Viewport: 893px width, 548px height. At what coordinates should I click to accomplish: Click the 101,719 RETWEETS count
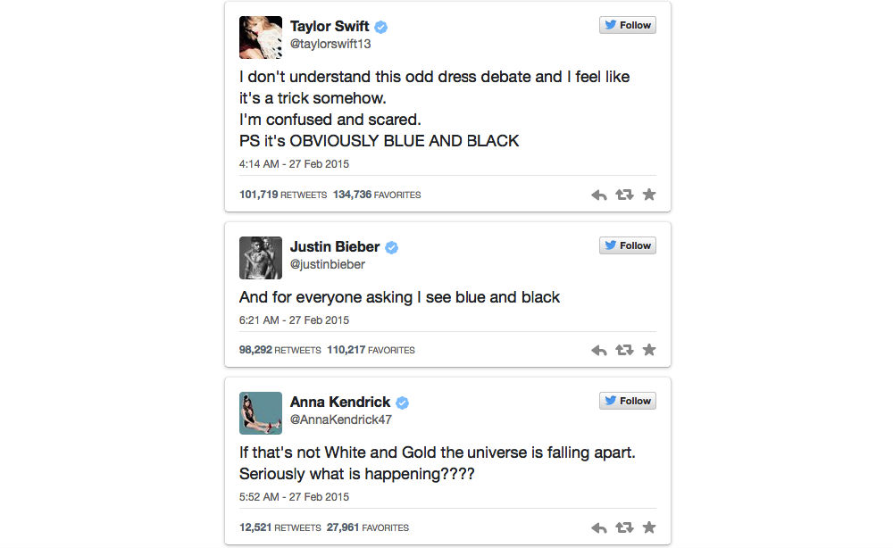[x=285, y=195]
